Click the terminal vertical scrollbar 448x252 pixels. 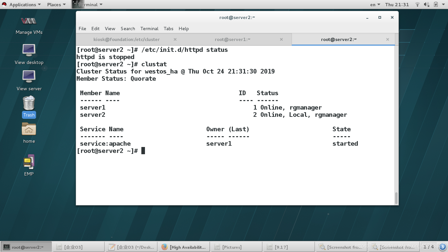[x=396, y=198]
